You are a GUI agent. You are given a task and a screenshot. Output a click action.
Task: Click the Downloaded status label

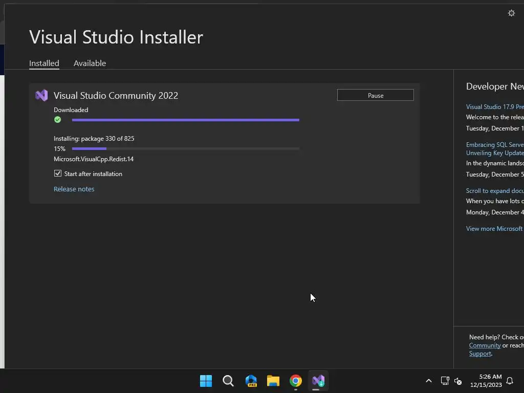[71, 110]
